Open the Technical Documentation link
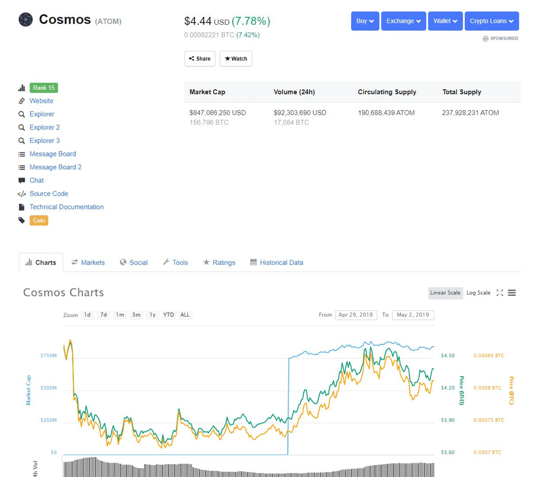This screenshot has width=550, height=477. click(x=67, y=207)
